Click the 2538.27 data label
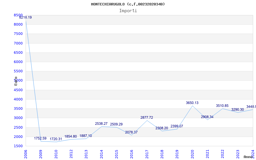 click(101, 124)
